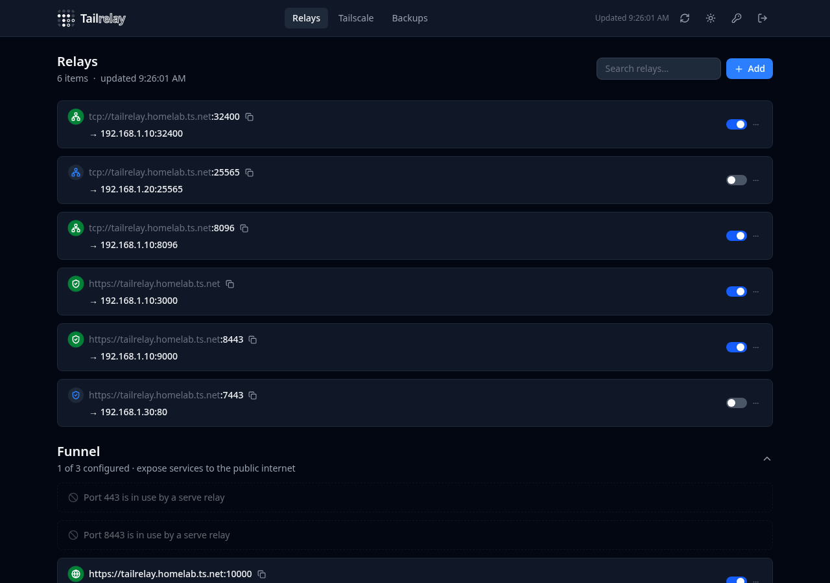
Task: Click the shield icon of relay 7443
Action: (x=76, y=395)
